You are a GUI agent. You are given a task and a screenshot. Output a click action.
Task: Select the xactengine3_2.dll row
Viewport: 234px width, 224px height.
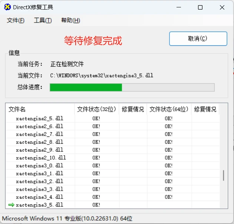click(x=113, y=181)
